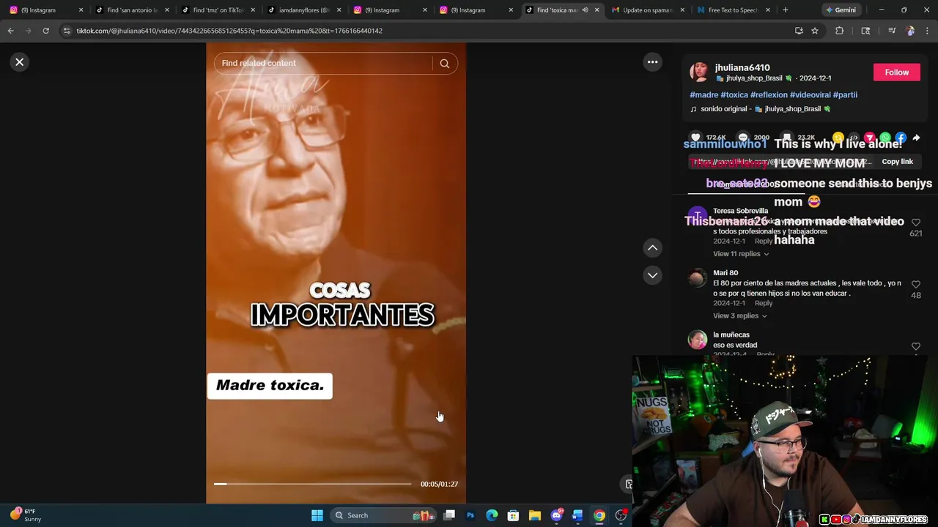This screenshot has width=938, height=527.
Task: Reply to Mari 80's comment
Action: point(764,303)
